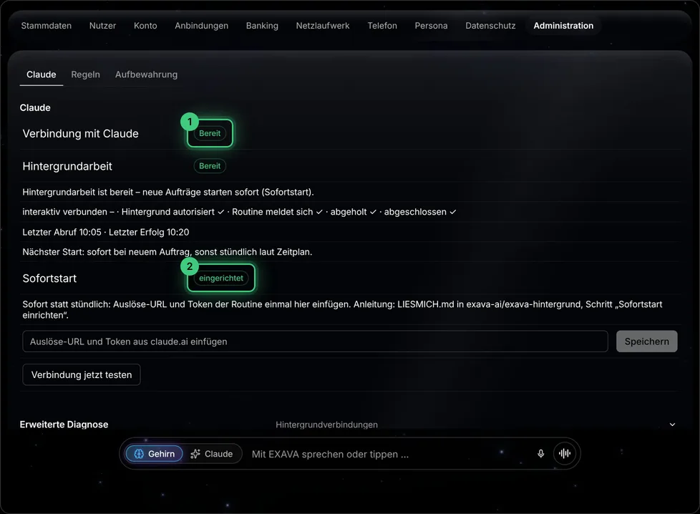Expand the Erweiterte Diagnose section chevron

672,425
